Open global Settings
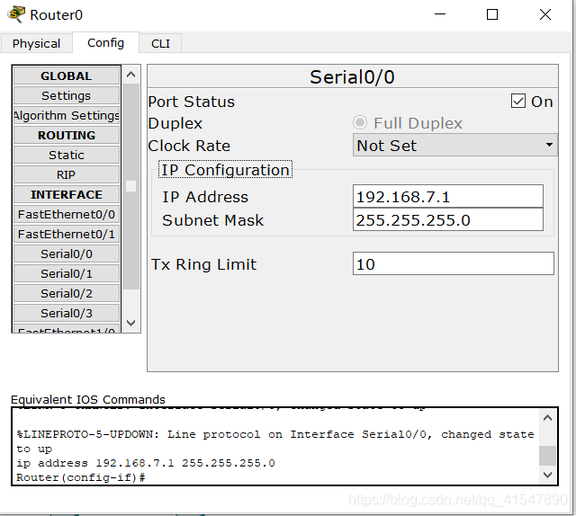The width and height of the screenshot is (576, 516). [67, 96]
